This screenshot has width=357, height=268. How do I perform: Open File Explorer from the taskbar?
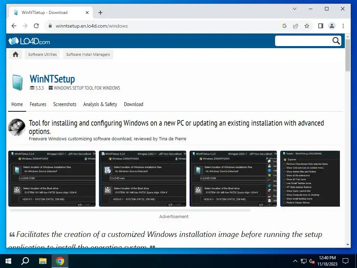point(43,261)
